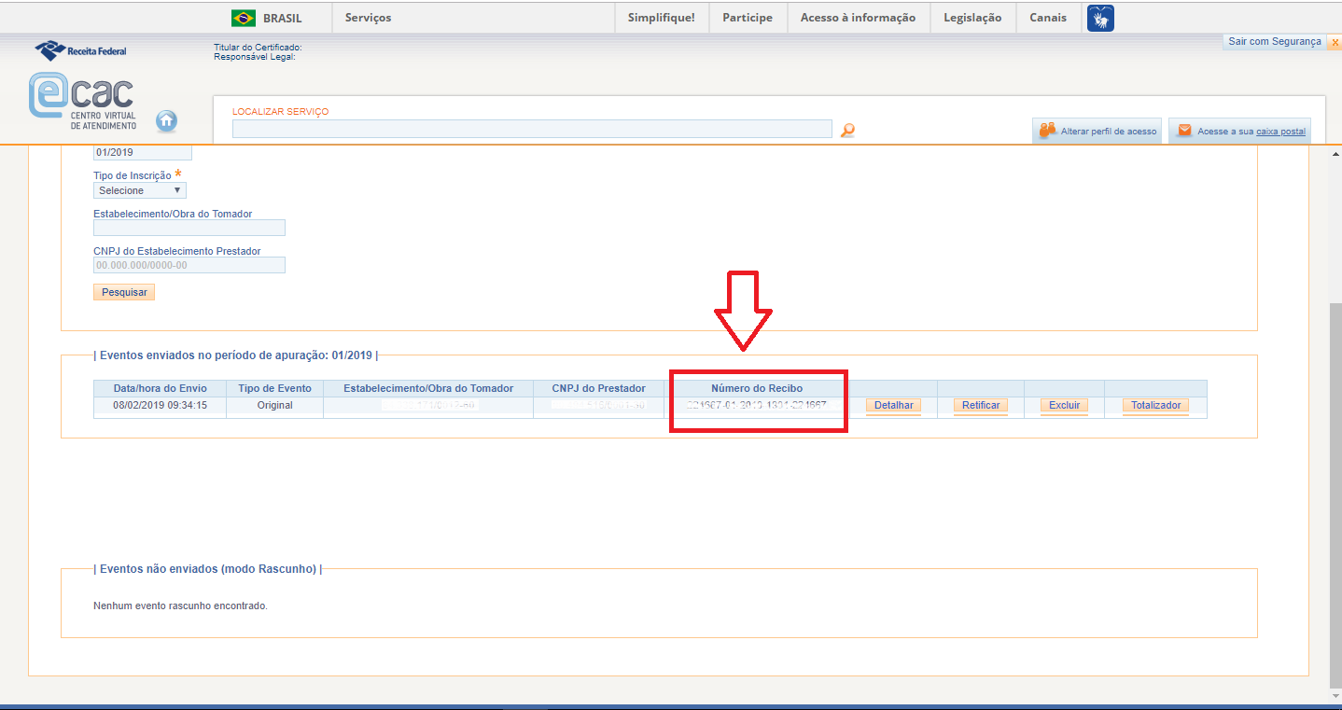Click the Excluir button
The image size is (1342, 710).
1064,406
